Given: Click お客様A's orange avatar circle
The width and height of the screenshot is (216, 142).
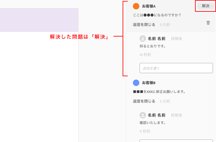Looking at the screenshot, I should 136,6.
